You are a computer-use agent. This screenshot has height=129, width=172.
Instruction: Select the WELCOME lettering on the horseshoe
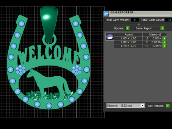coord(49,54)
